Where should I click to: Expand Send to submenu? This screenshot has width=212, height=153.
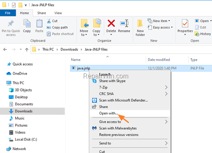point(130,143)
